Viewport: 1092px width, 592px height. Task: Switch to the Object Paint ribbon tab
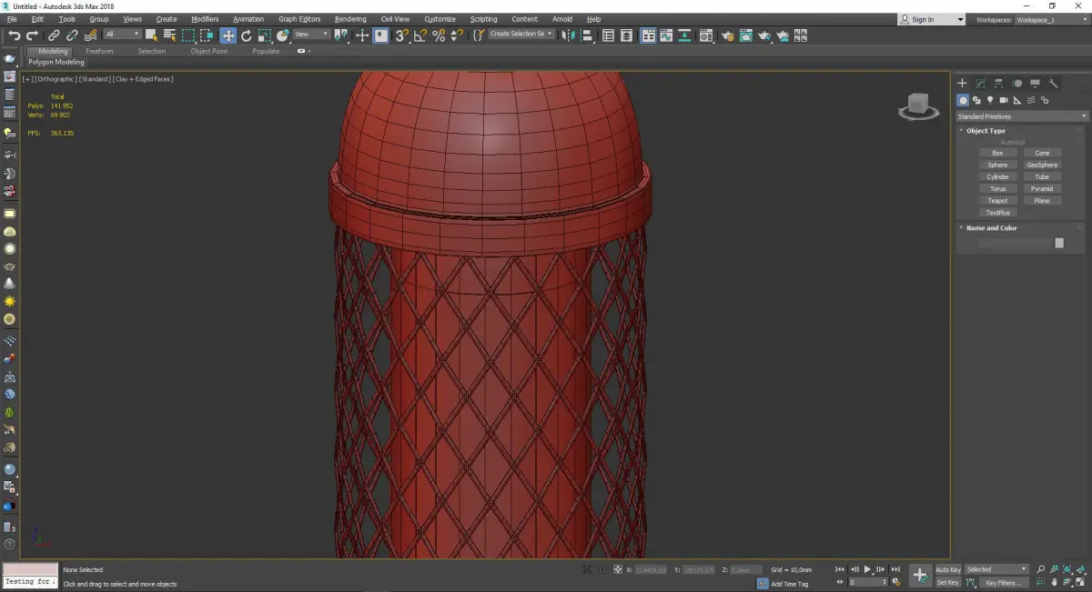point(208,52)
